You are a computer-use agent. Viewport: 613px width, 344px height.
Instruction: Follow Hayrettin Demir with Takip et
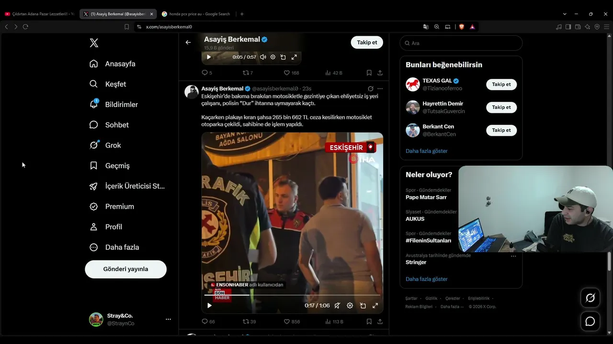tap(501, 107)
